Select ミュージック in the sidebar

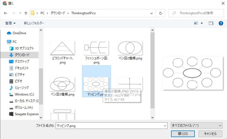(x=21, y=88)
